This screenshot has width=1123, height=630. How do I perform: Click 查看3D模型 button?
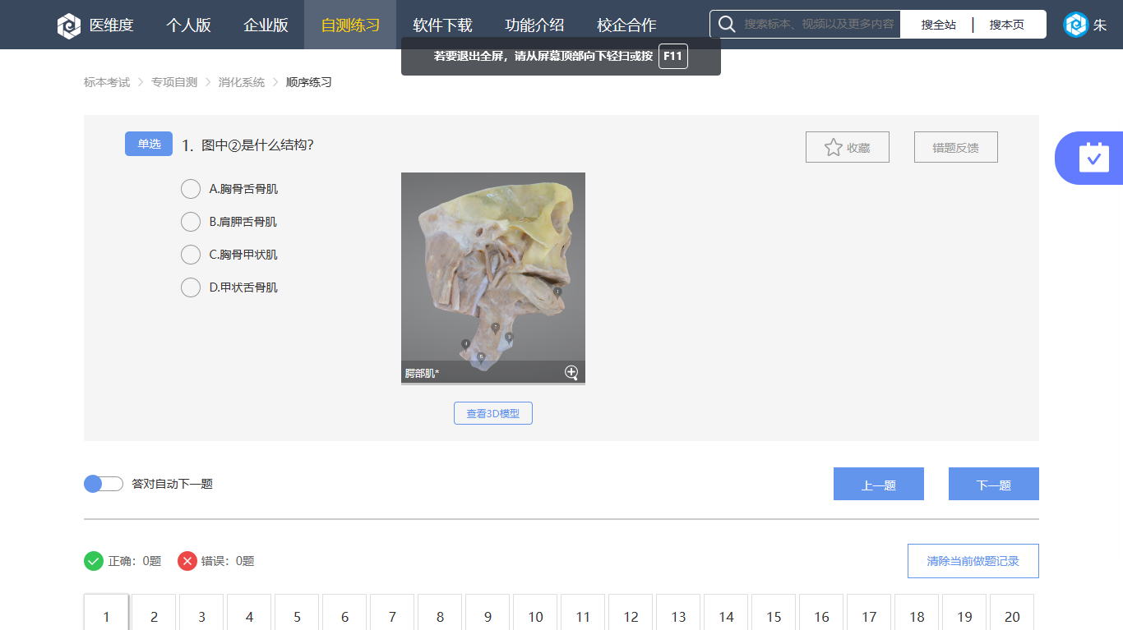coord(493,413)
